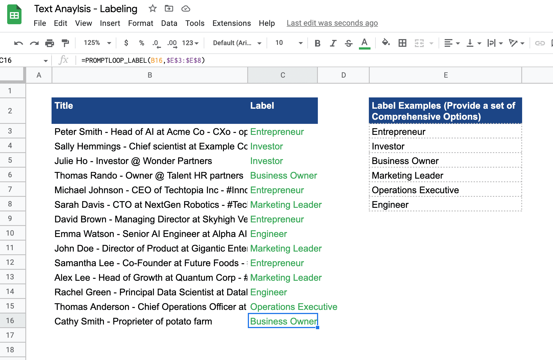Apply currency format icon
553x360 pixels.
click(126, 43)
